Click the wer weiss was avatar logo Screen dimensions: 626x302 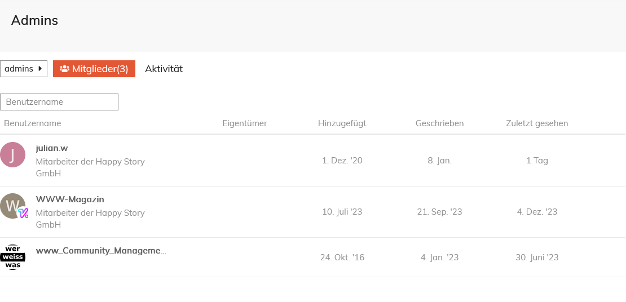(x=13, y=257)
